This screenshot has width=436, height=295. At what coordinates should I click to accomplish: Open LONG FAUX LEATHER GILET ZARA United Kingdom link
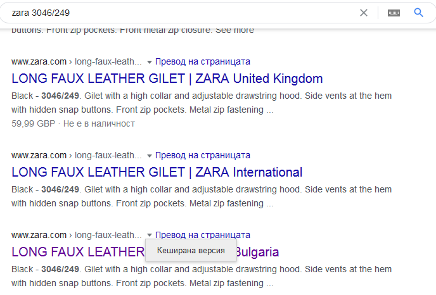[x=167, y=79]
